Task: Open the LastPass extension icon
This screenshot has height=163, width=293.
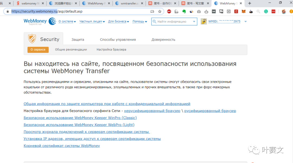Action: 273,12
